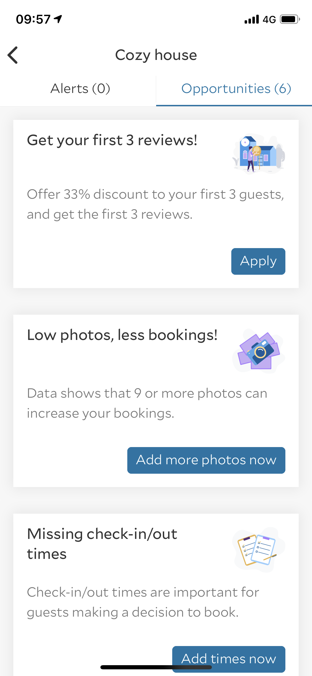Tap the 09:57 clock in status bar

pyautogui.click(x=33, y=19)
